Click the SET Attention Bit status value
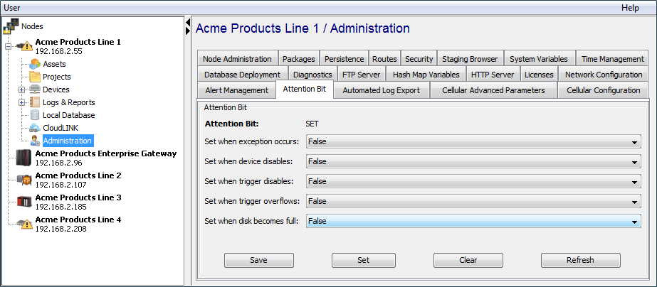 click(312, 124)
